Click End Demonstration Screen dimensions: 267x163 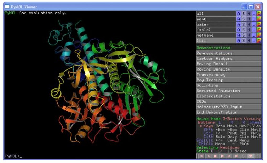(229, 112)
